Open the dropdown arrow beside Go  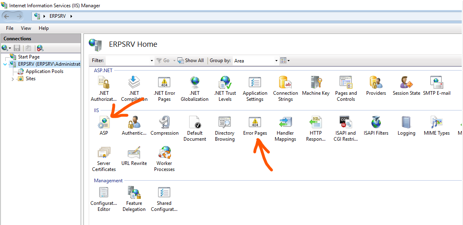point(174,60)
